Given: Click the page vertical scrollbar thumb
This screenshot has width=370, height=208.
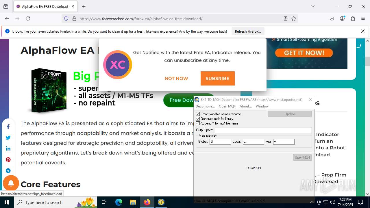Looking at the screenshot, I should tap(368, 61).
